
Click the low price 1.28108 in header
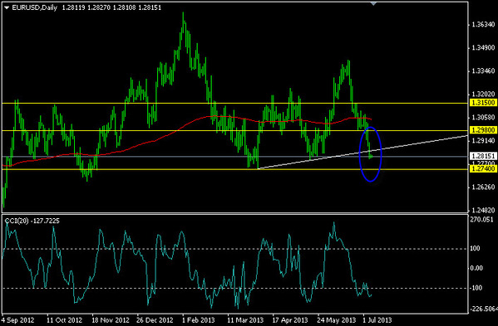point(124,8)
